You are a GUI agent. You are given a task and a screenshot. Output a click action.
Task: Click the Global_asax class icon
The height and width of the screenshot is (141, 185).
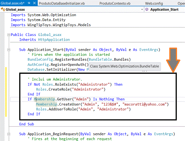tap(3, 9)
